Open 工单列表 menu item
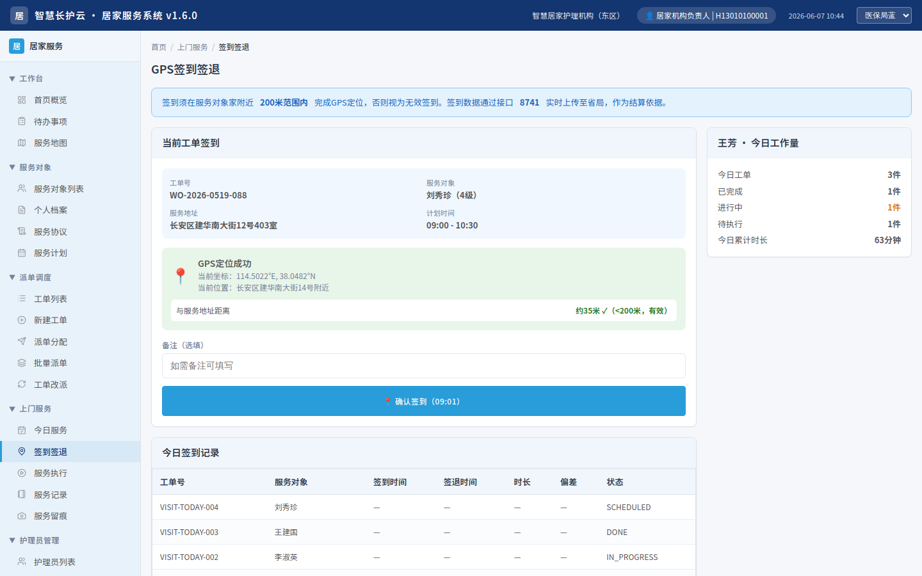This screenshot has height=576, width=922. tap(70, 299)
